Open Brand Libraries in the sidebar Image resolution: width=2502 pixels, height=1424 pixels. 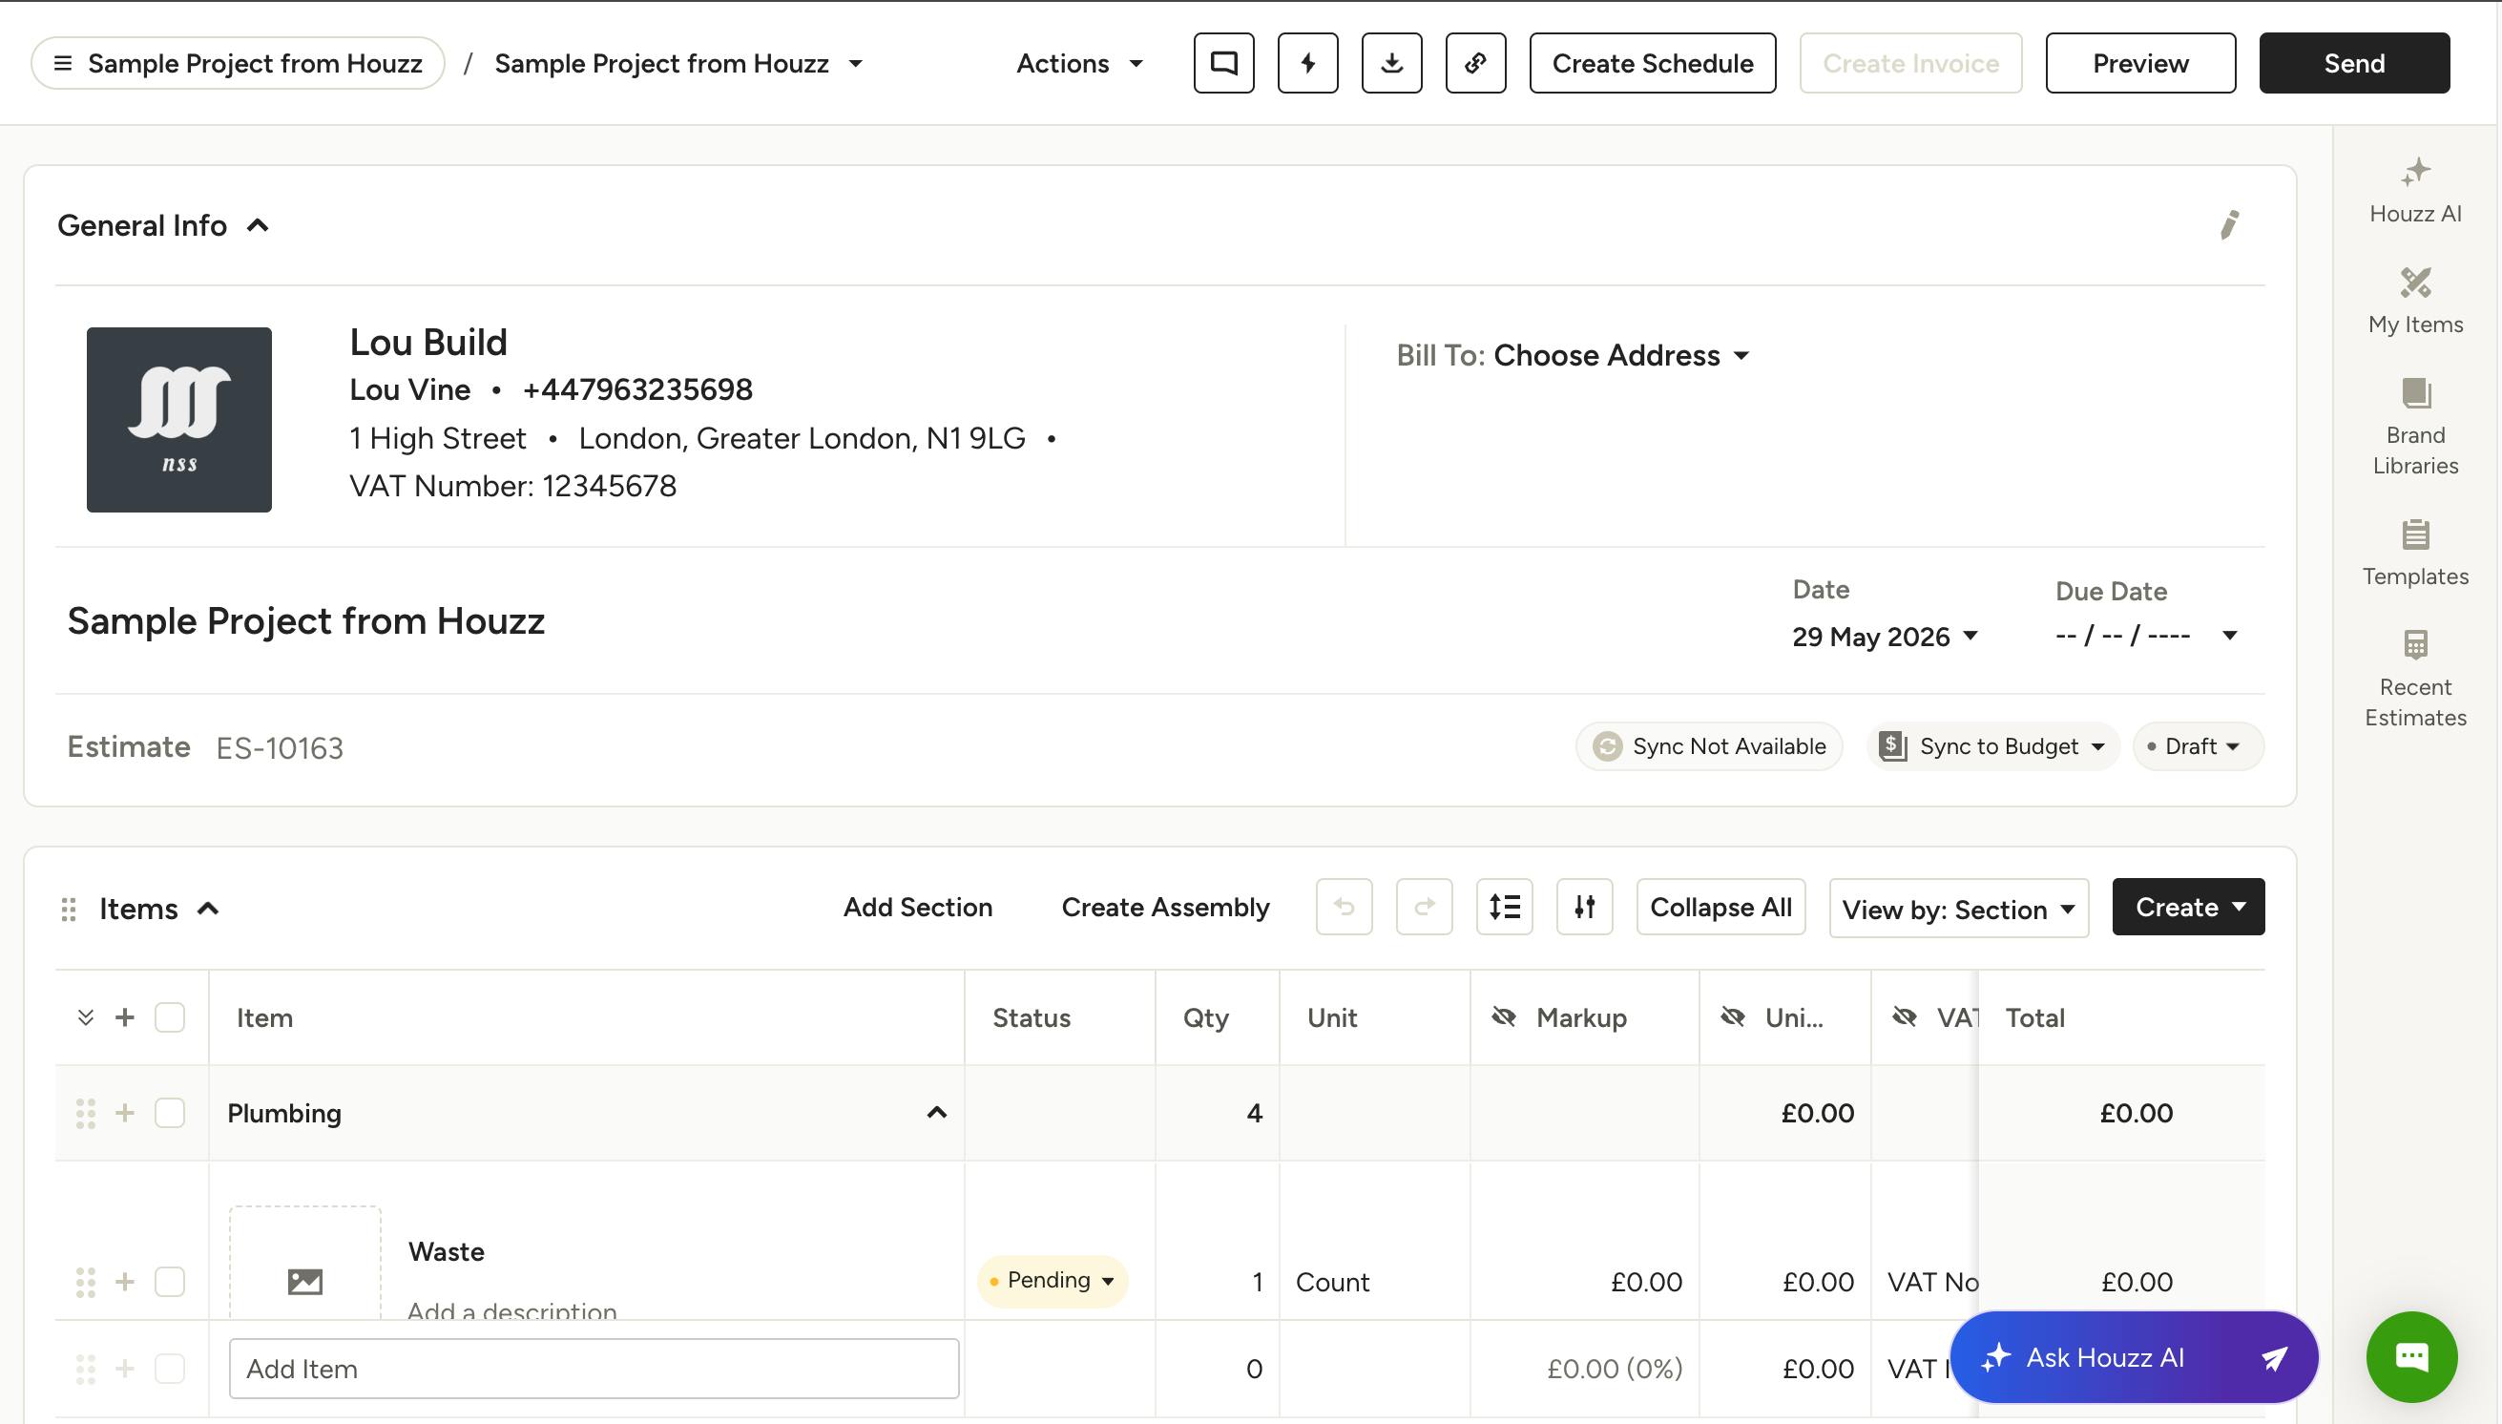pyautogui.click(x=2415, y=428)
